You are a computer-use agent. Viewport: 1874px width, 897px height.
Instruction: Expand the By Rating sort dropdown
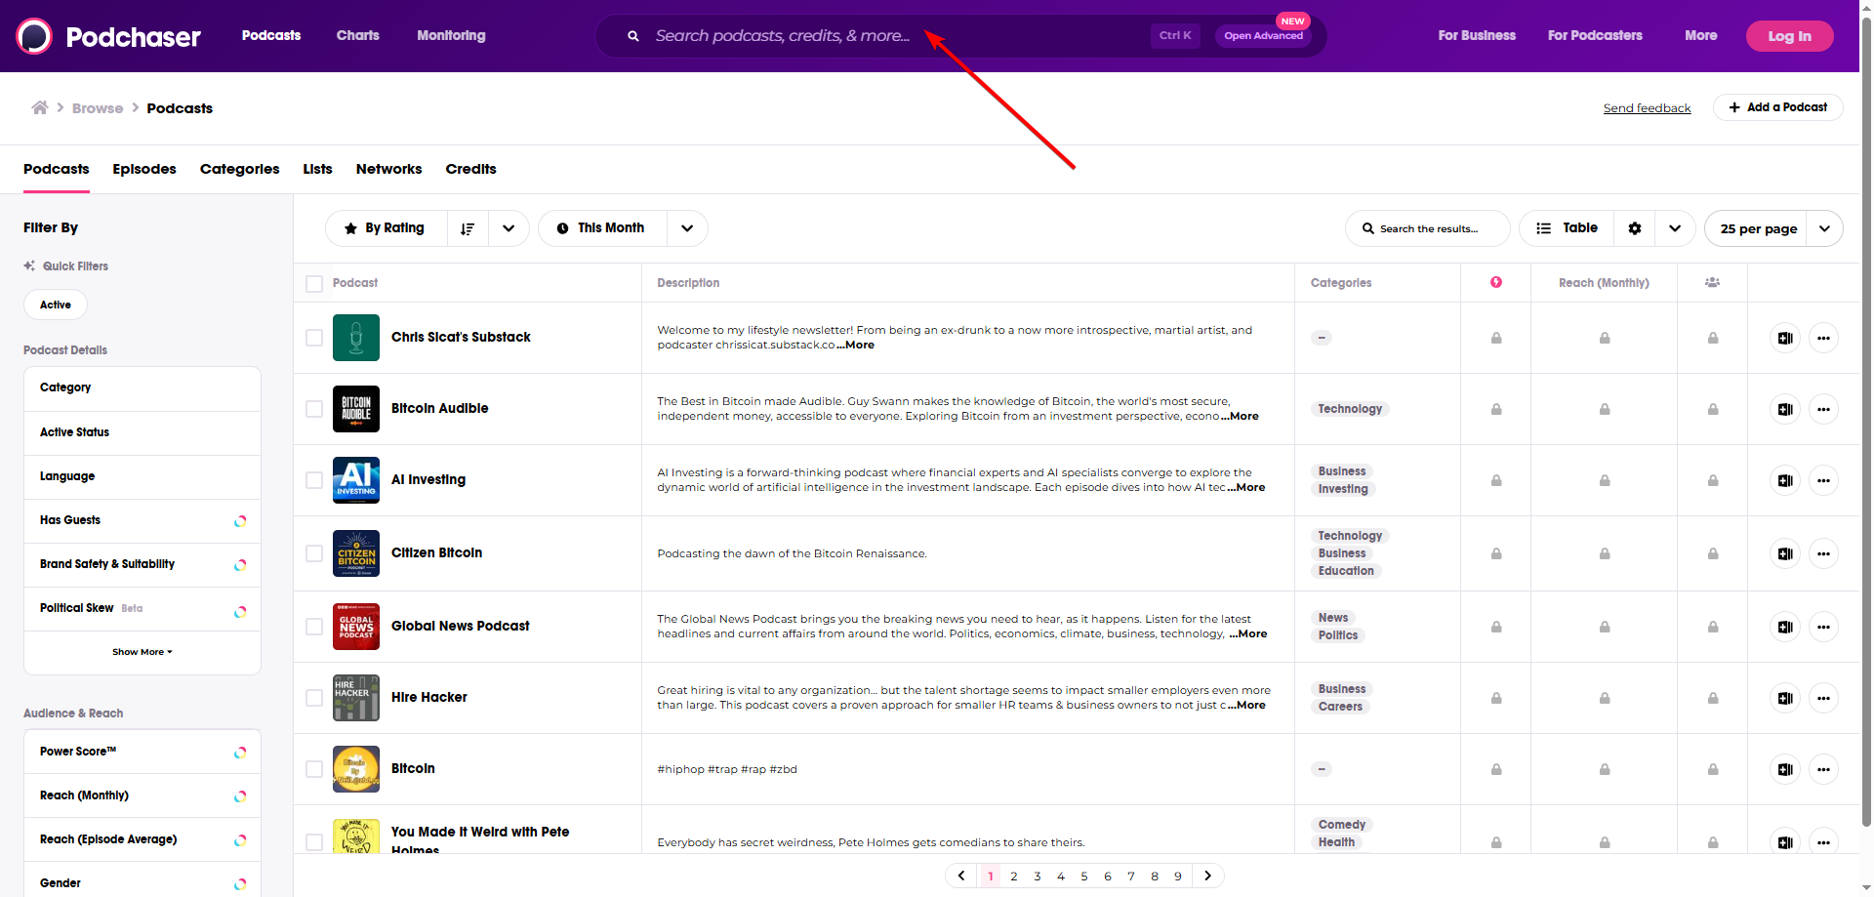(x=509, y=228)
